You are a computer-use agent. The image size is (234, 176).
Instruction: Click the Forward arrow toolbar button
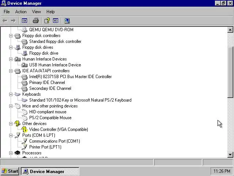[x=13, y=21]
